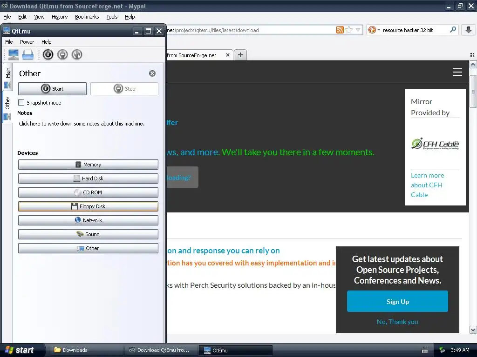Click the Sign Up button
This screenshot has width=477, height=357.
click(397, 301)
